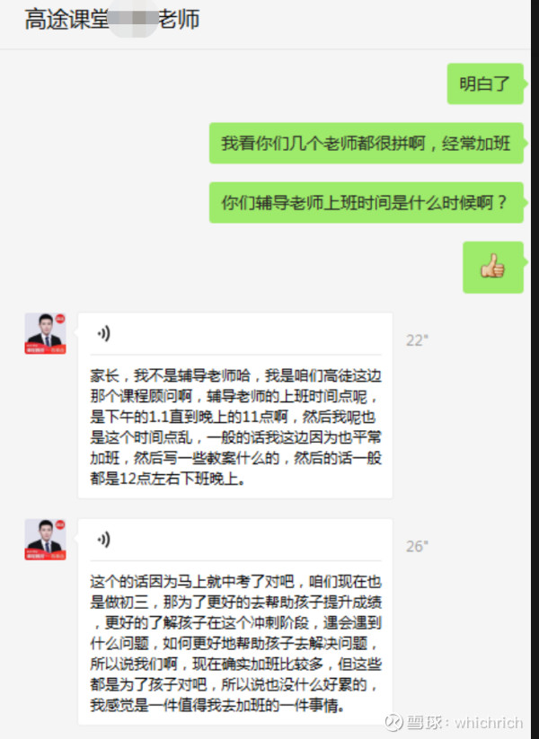Click the message about teachers working overtime
Image resolution: width=539 pixels, height=739 pixels.
(366, 144)
